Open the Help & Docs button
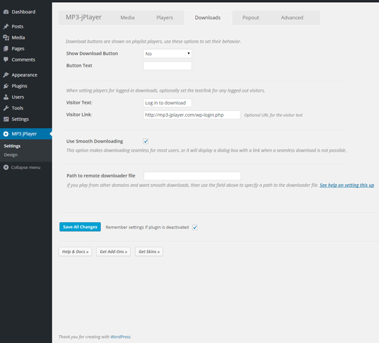The width and height of the screenshot is (379, 343). (75, 251)
